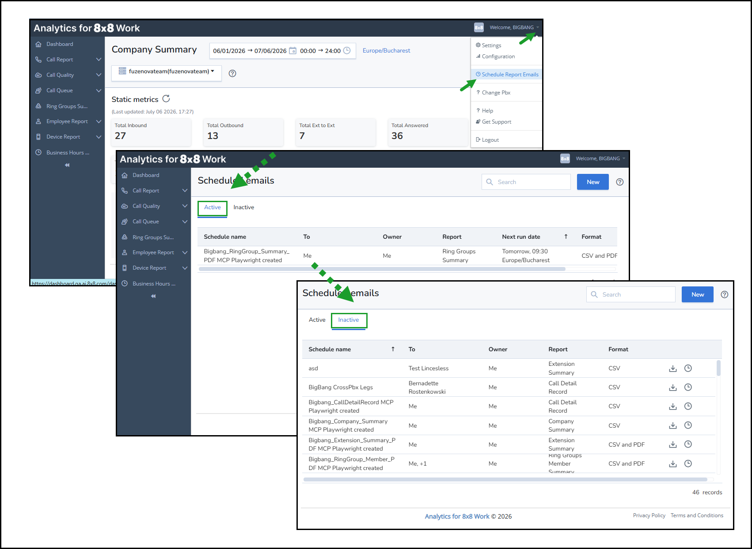Open the Welcome, BIGBANG menu in the Active schedules window
Image resolution: width=752 pixels, height=549 pixels.
tap(600, 158)
